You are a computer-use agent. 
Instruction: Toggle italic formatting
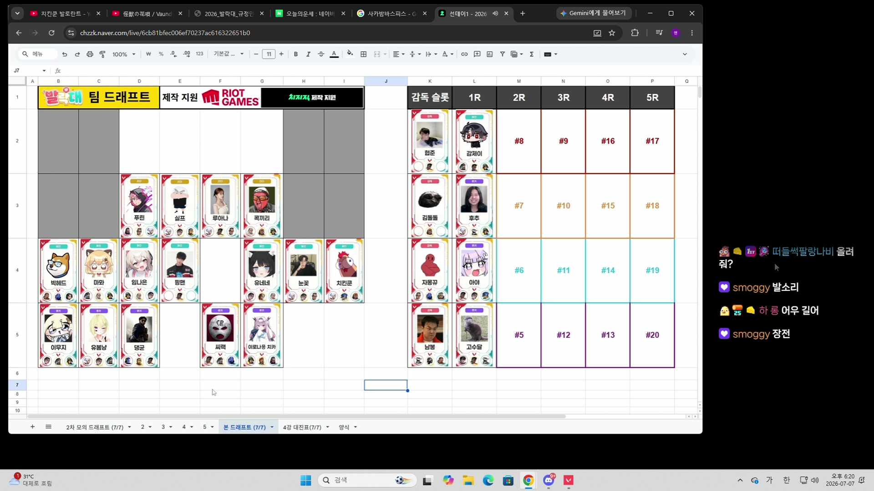pos(308,54)
